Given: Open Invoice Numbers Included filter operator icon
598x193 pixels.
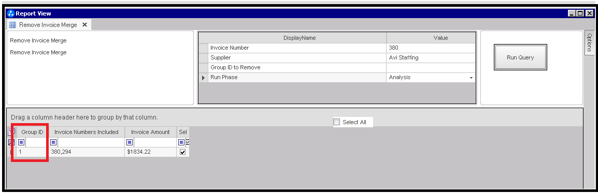Looking at the screenshot, I should (53, 142).
